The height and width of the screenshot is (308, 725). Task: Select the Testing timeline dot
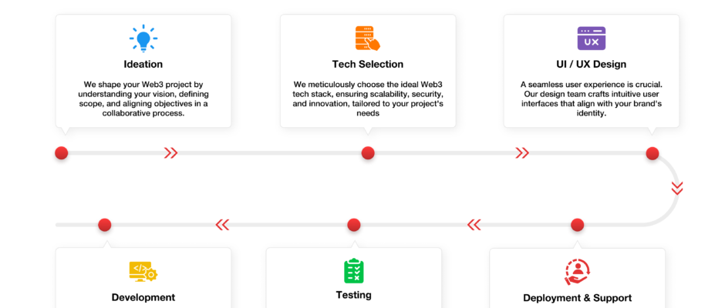[x=354, y=225]
